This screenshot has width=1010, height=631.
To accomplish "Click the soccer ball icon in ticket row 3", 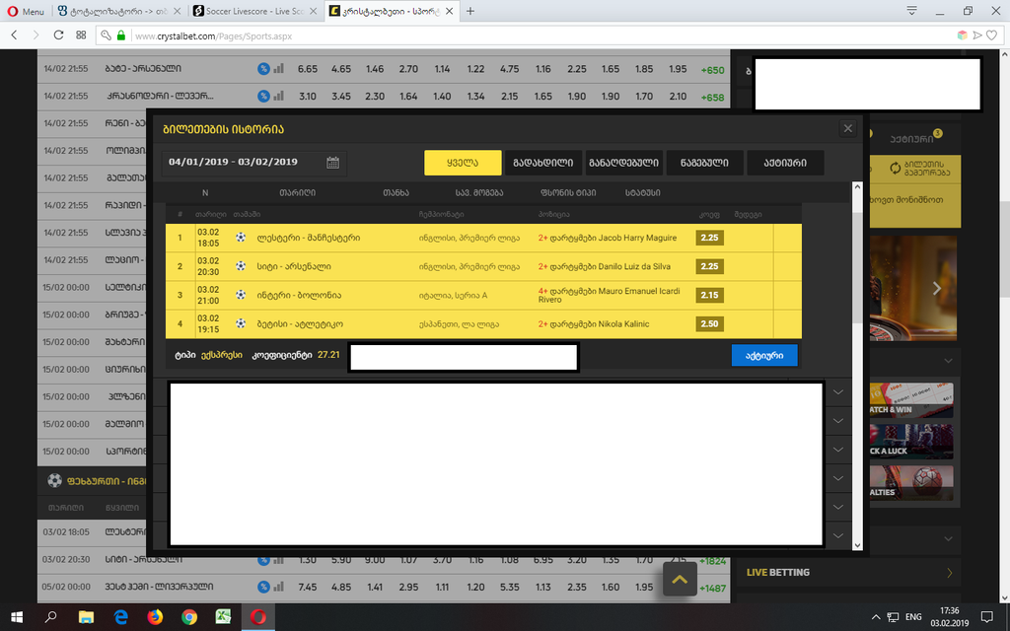I will 241,295.
